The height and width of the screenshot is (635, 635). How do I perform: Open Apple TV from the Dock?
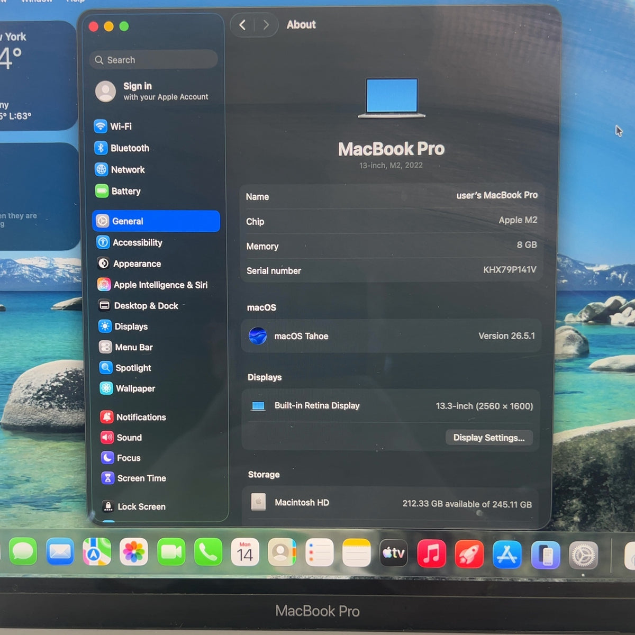point(394,554)
